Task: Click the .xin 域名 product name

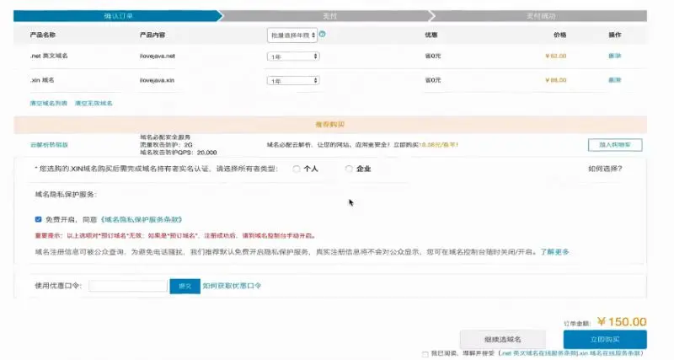Action: [42, 80]
